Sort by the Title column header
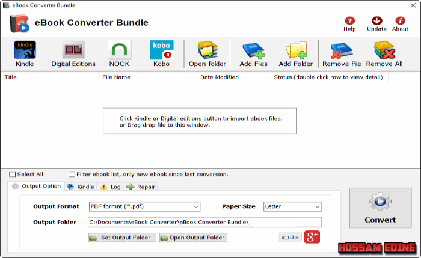421x258 pixels. point(50,77)
